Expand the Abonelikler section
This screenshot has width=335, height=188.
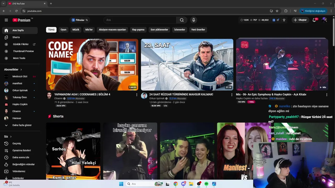pyautogui.click(x=13, y=69)
